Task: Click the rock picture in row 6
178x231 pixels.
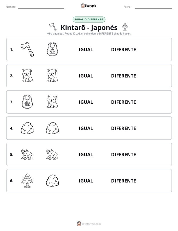Action: [52, 180]
